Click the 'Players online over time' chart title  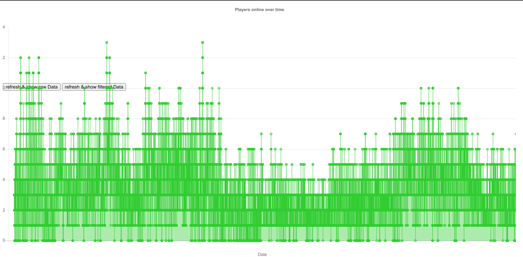point(260,10)
